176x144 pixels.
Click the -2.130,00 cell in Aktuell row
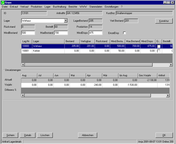tap(147, 80)
